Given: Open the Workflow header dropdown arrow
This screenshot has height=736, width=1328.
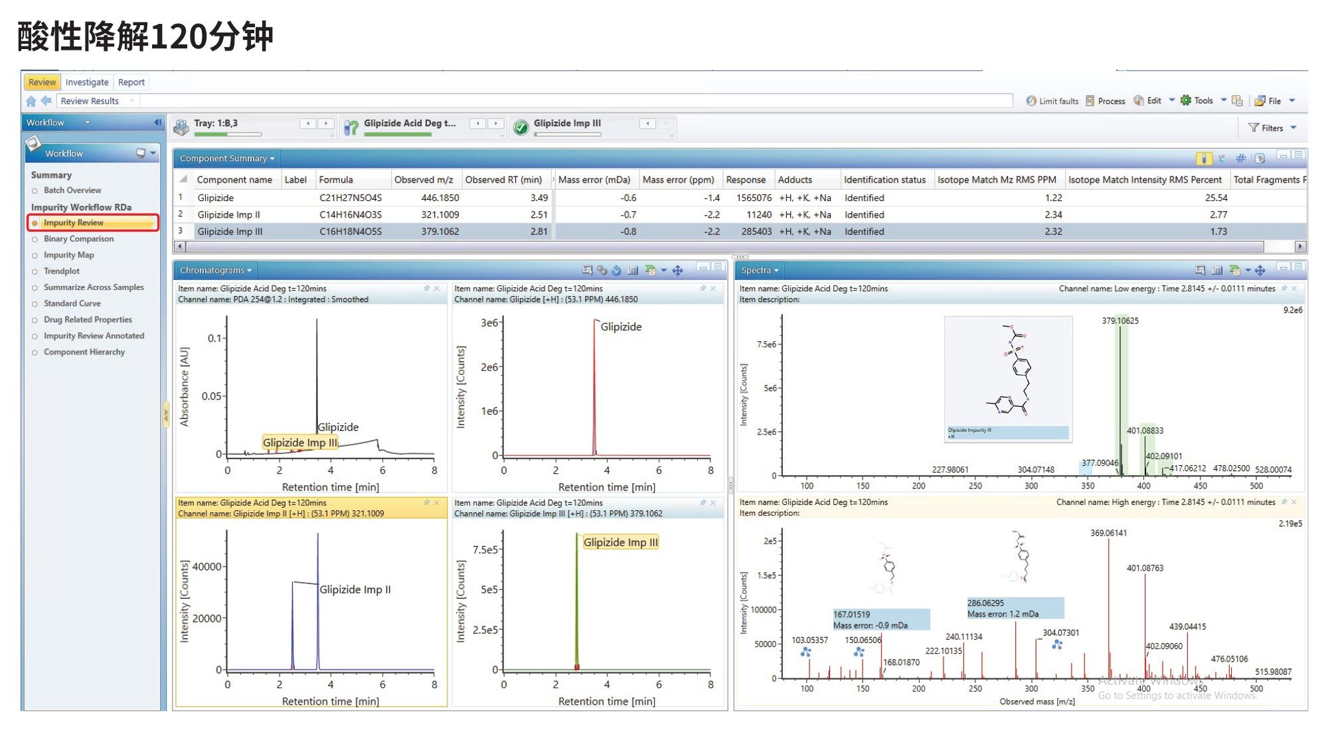Looking at the screenshot, I should pyautogui.click(x=87, y=122).
